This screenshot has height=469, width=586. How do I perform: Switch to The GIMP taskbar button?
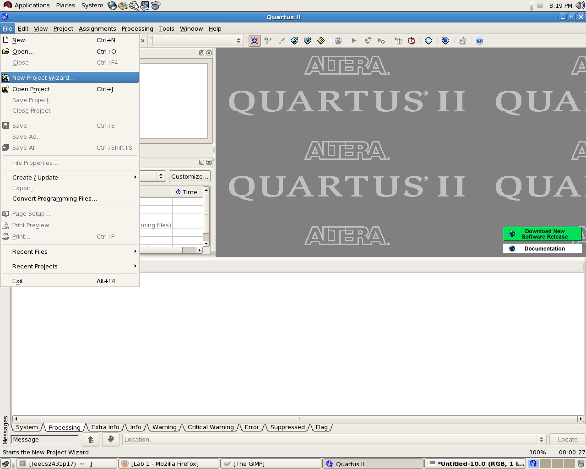[x=271, y=464]
